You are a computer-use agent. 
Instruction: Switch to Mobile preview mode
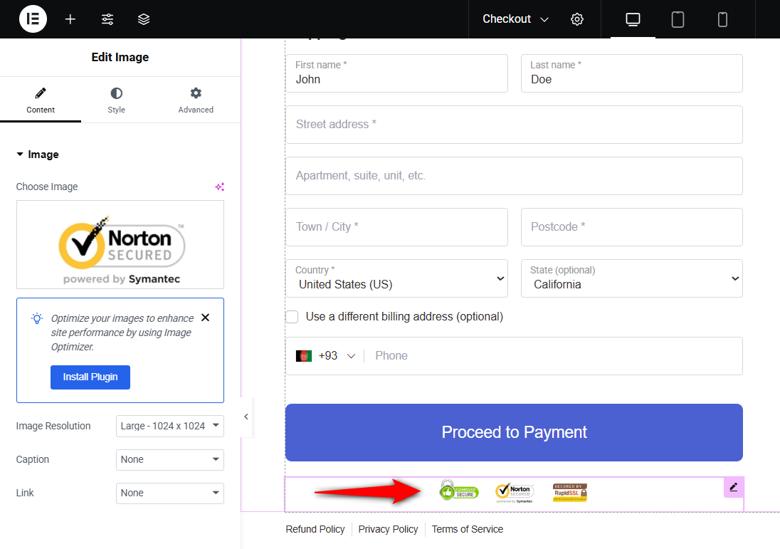click(722, 19)
